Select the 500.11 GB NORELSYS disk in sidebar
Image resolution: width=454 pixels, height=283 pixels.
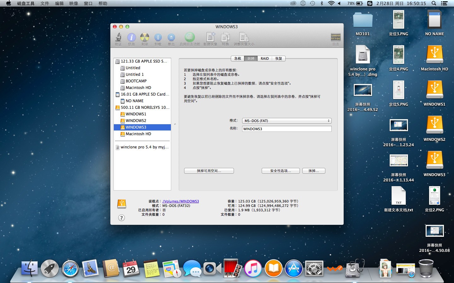pos(143,108)
